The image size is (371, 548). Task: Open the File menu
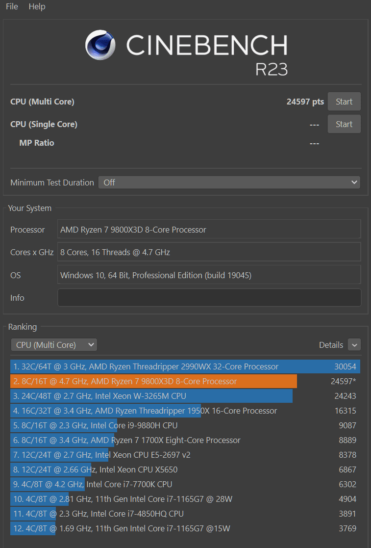tap(12, 6)
